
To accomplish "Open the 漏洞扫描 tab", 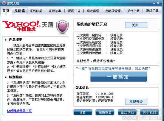I will coord(74,11).
